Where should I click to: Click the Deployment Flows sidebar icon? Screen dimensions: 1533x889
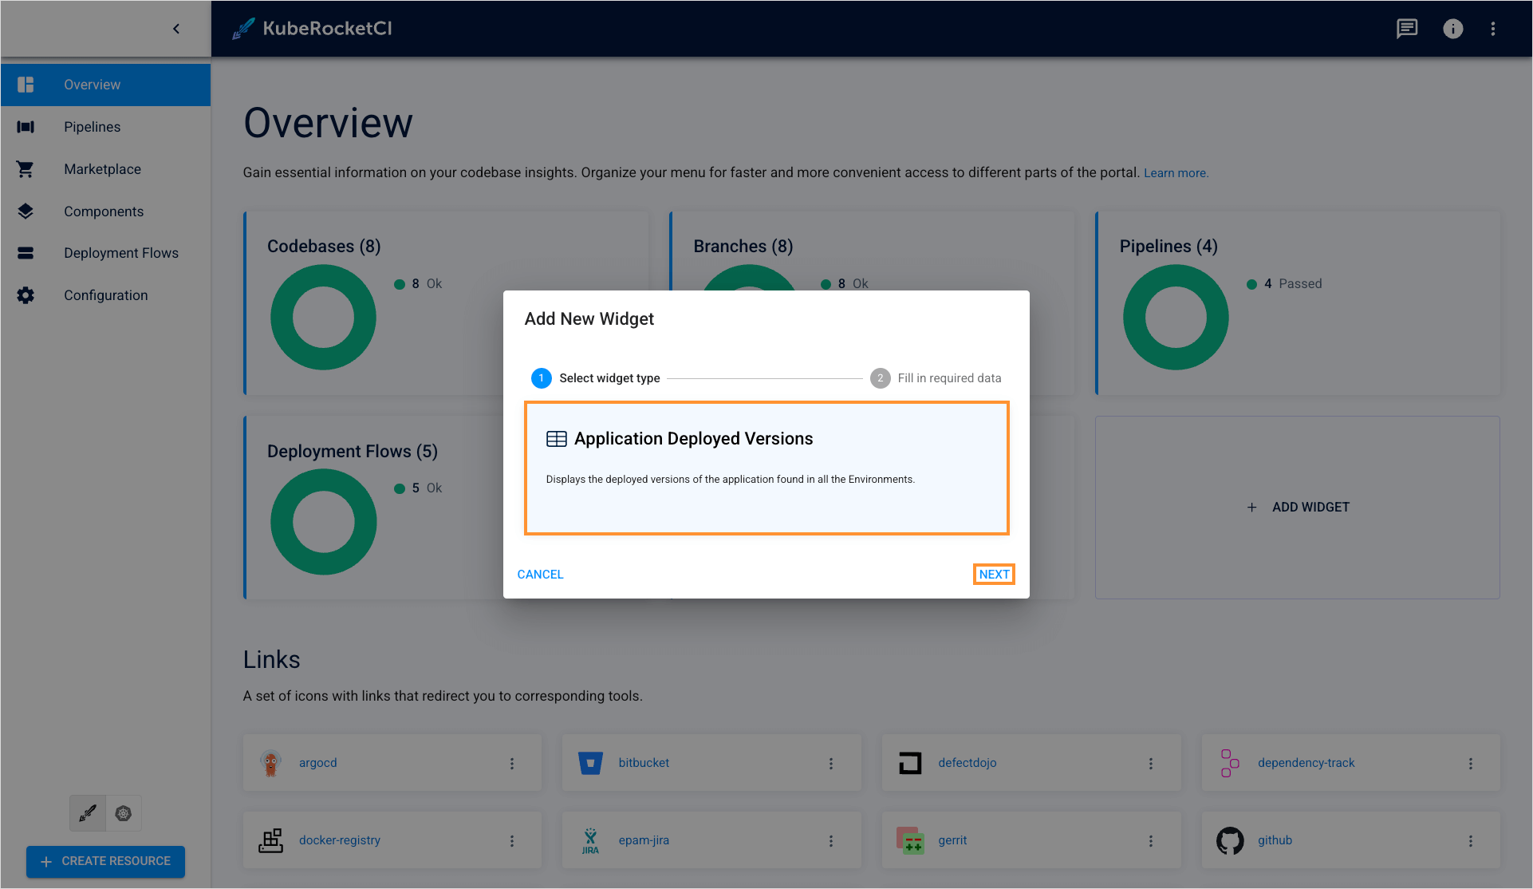[26, 253]
